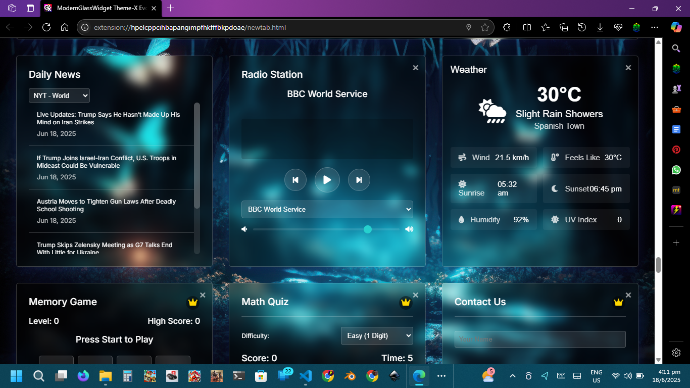Open Visual Studio Code from the taskbar
Screen dimensions: 690x388
point(305,376)
